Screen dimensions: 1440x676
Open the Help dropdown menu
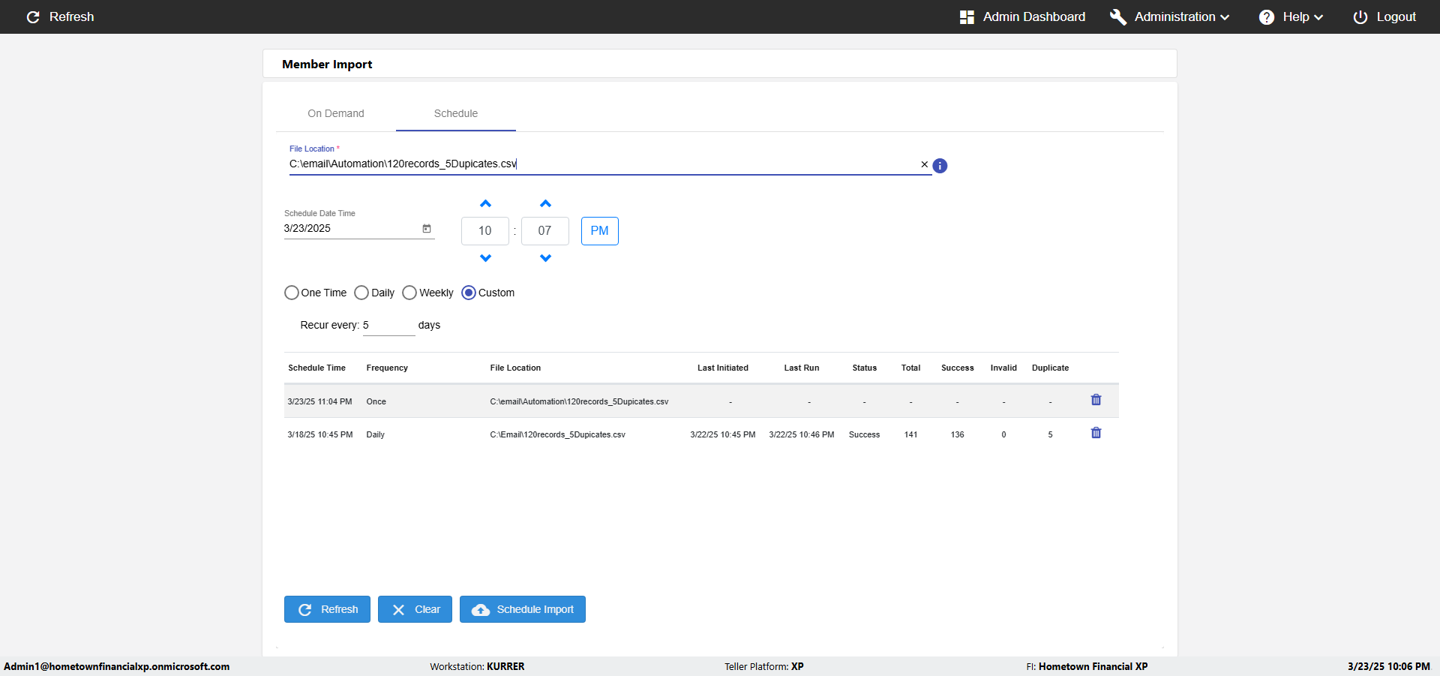[1291, 17]
